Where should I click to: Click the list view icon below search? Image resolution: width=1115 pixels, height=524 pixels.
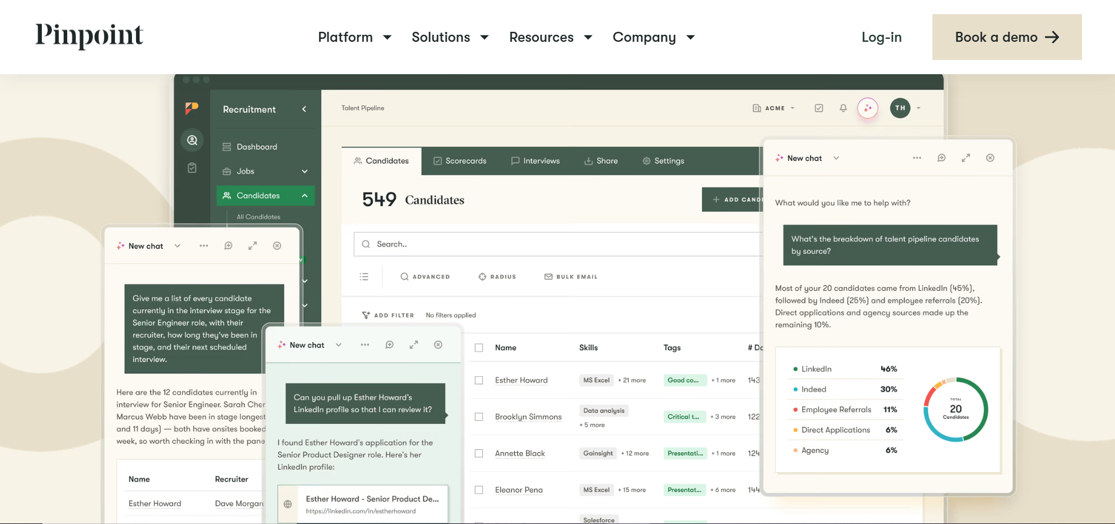coord(364,277)
